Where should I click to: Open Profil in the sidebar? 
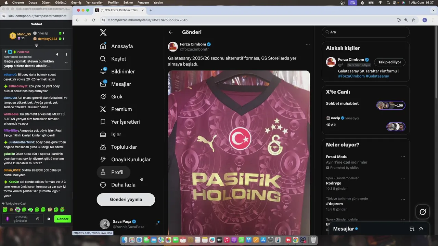(x=114, y=172)
